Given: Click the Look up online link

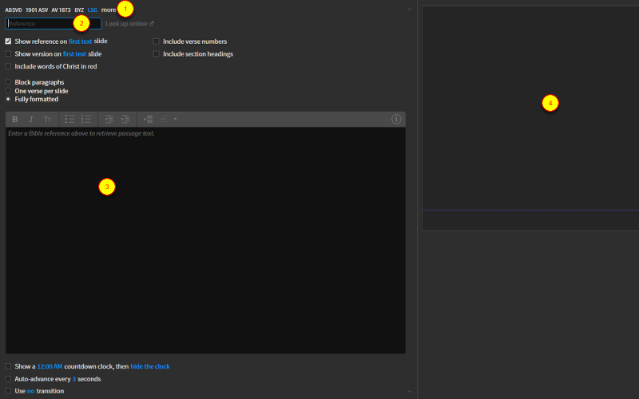Looking at the screenshot, I should pos(129,24).
